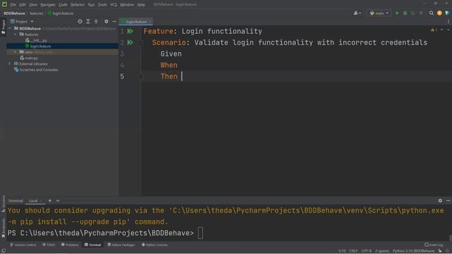Click the Python 3.10 interpreter status widget
452x254 pixels.
[414, 251]
